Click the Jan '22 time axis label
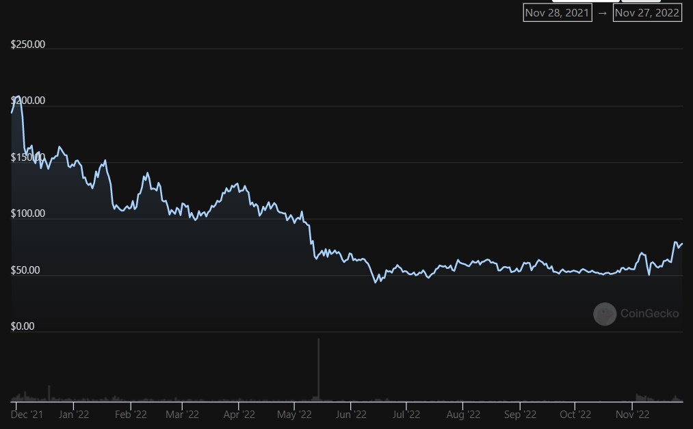This screenshot has height=429, width=693. point(74,415)
